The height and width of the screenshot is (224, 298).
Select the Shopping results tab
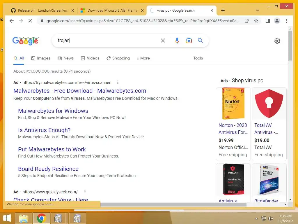pos(118,58)
